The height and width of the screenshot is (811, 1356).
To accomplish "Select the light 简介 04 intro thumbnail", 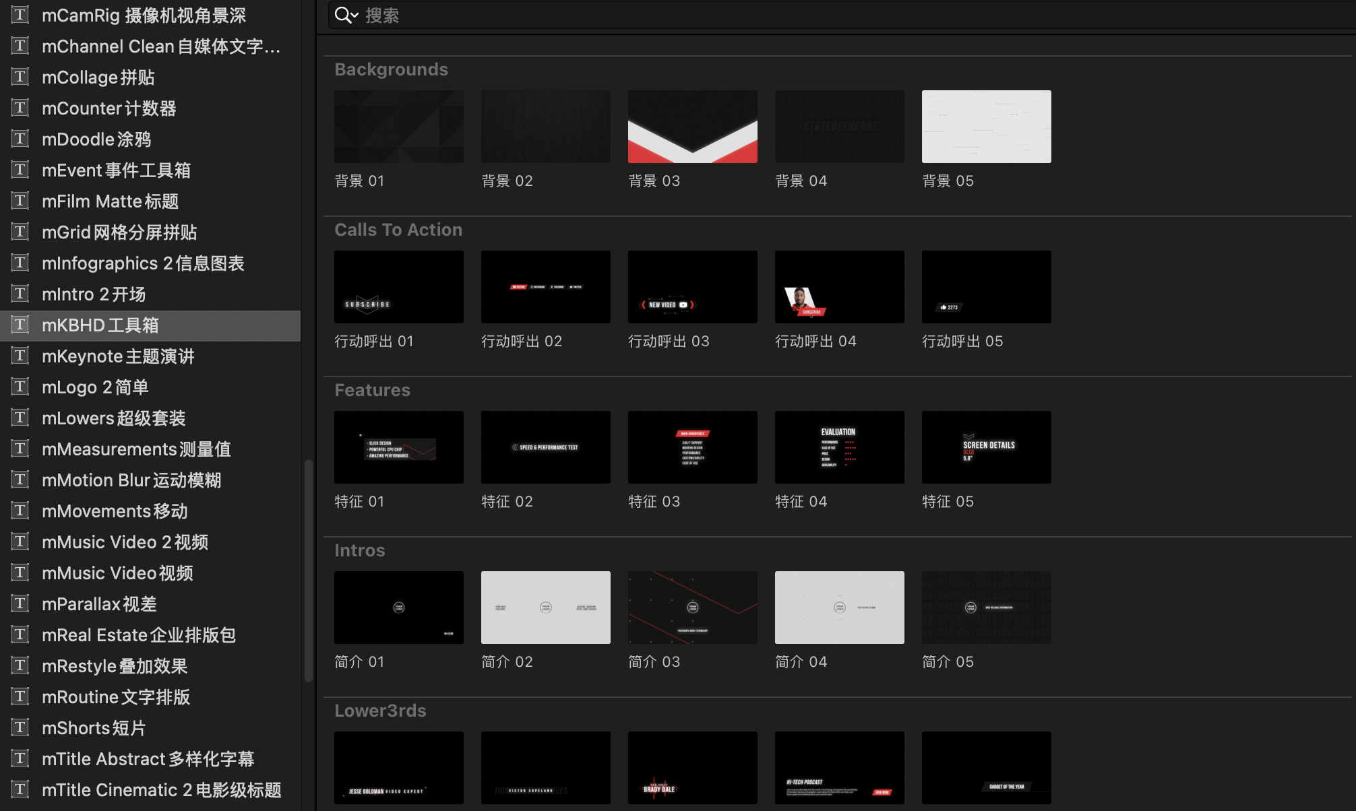I will (840, 608).
